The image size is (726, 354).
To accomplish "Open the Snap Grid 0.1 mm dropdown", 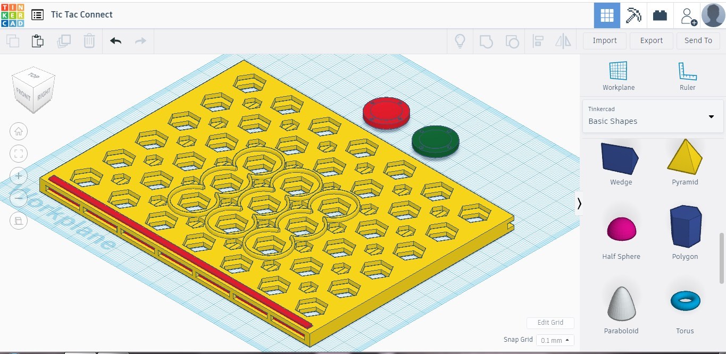I will pyautogui.click(x=555, y=340).
